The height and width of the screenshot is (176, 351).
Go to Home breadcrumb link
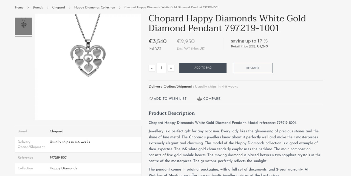19,7
